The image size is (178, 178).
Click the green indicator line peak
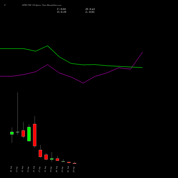[x=47, y=46]
